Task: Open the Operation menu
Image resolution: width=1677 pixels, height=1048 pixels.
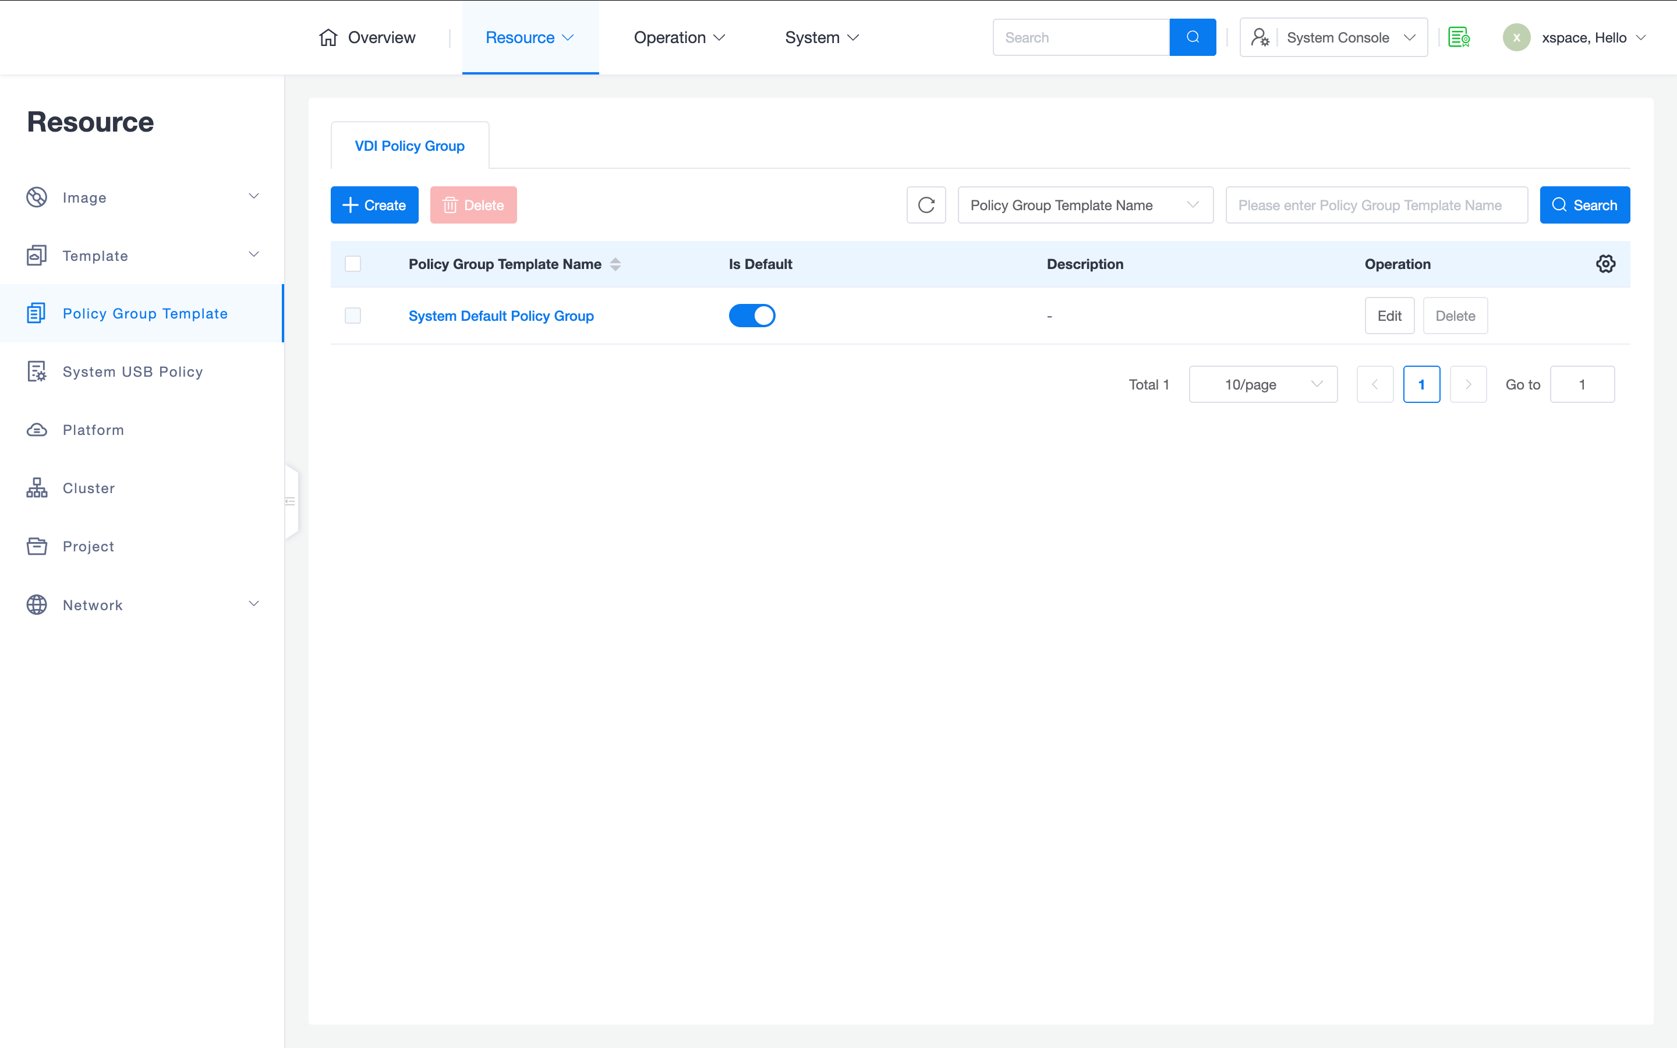Action: pyautogui.click(x=678, y=37)
